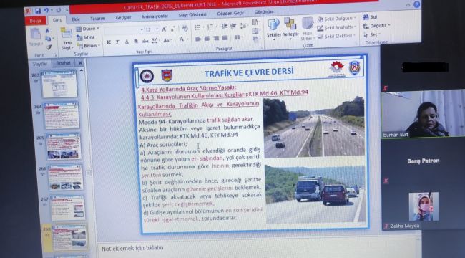Switch to the Tasarım ribbon tab

click(97, 18)
